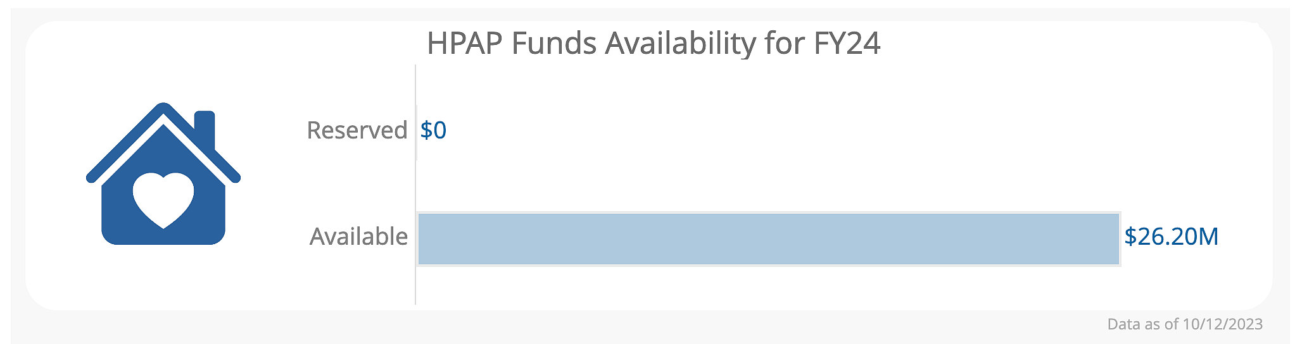Click the $0 Reserved value label
This screenshot has height=344, width=1295.
click(x=433, y=130)
